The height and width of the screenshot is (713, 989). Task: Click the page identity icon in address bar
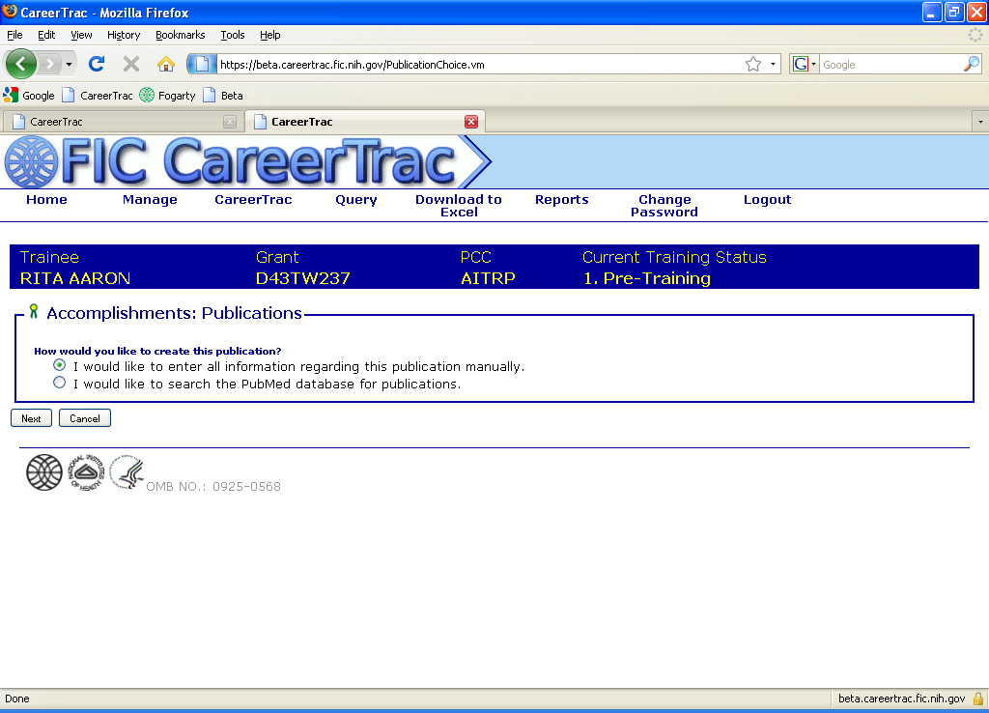pyautogui.click(x=202, y=64)
